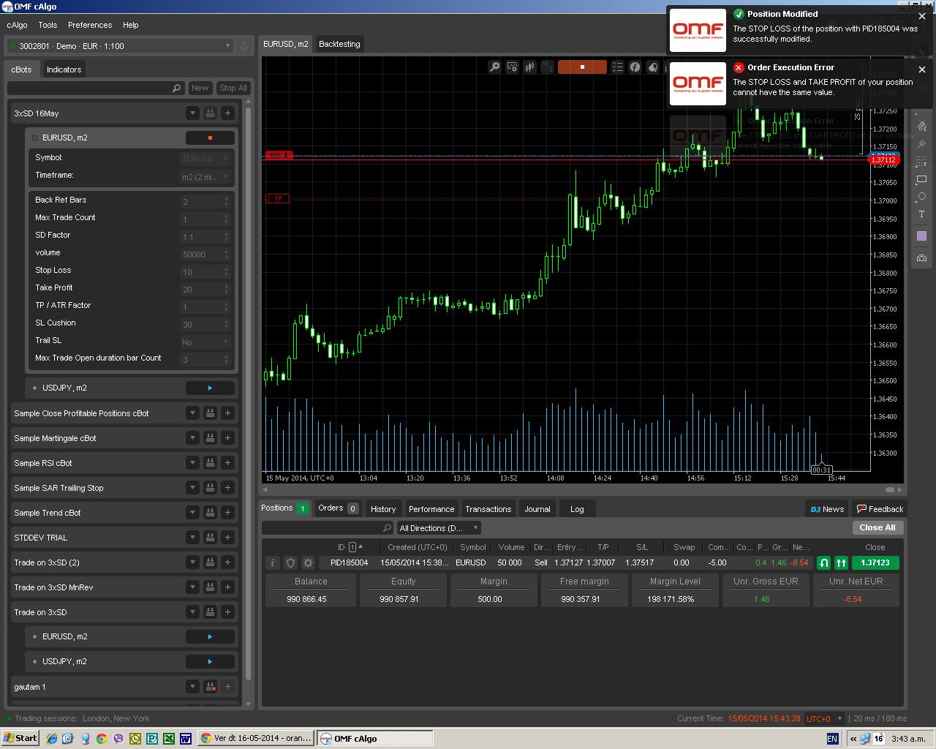The width and height of the screenshot is (936, 749).
Task: Switch to the Indicators tab
Action: pos(64,69)
